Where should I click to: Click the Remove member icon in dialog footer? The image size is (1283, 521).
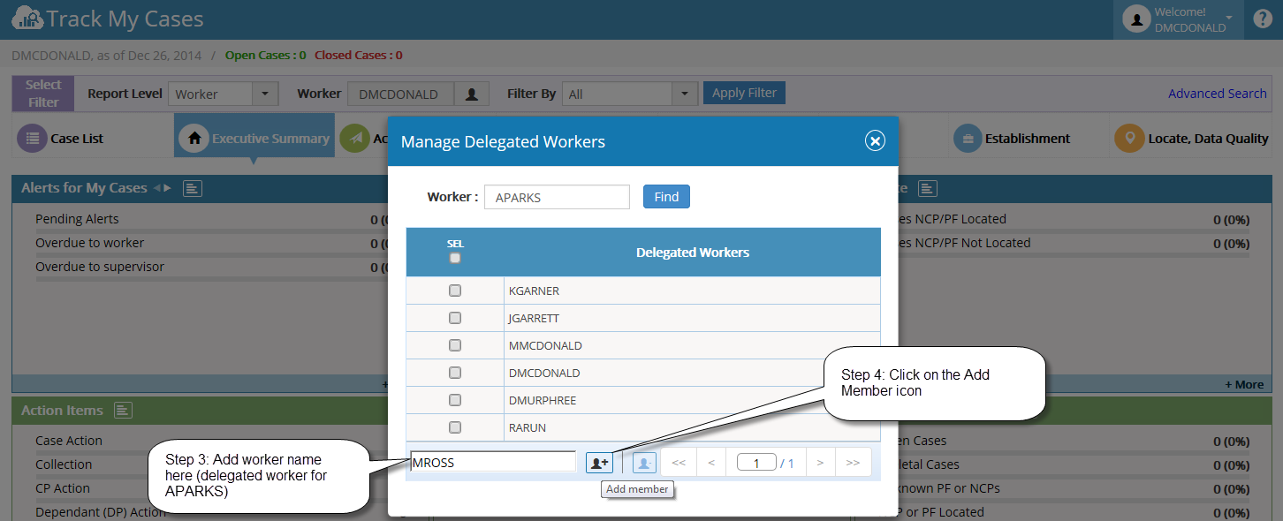click(x=644, y=462)
